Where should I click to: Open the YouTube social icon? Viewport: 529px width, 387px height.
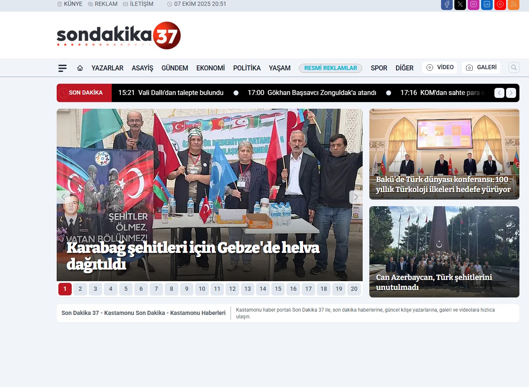[500, 4]
